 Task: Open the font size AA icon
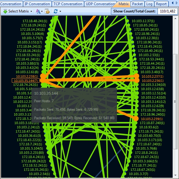point(38,11)
